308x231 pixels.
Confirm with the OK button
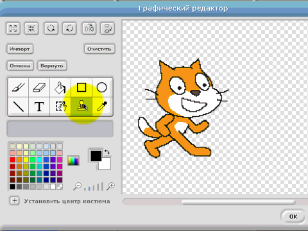(293, 216)
